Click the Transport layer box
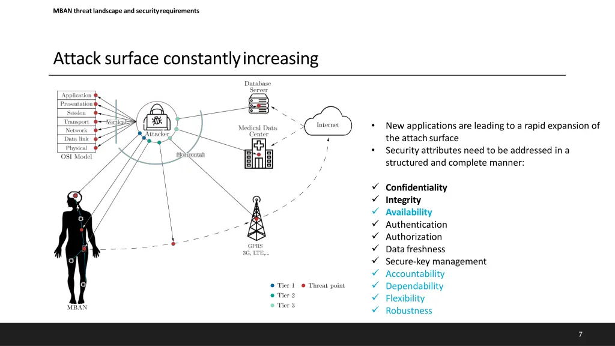Viewport: 615px width, 346px height. [x=76, y=121]
